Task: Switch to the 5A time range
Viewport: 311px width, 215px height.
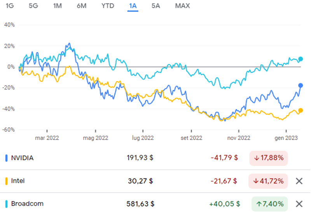Action: point(156,6)
